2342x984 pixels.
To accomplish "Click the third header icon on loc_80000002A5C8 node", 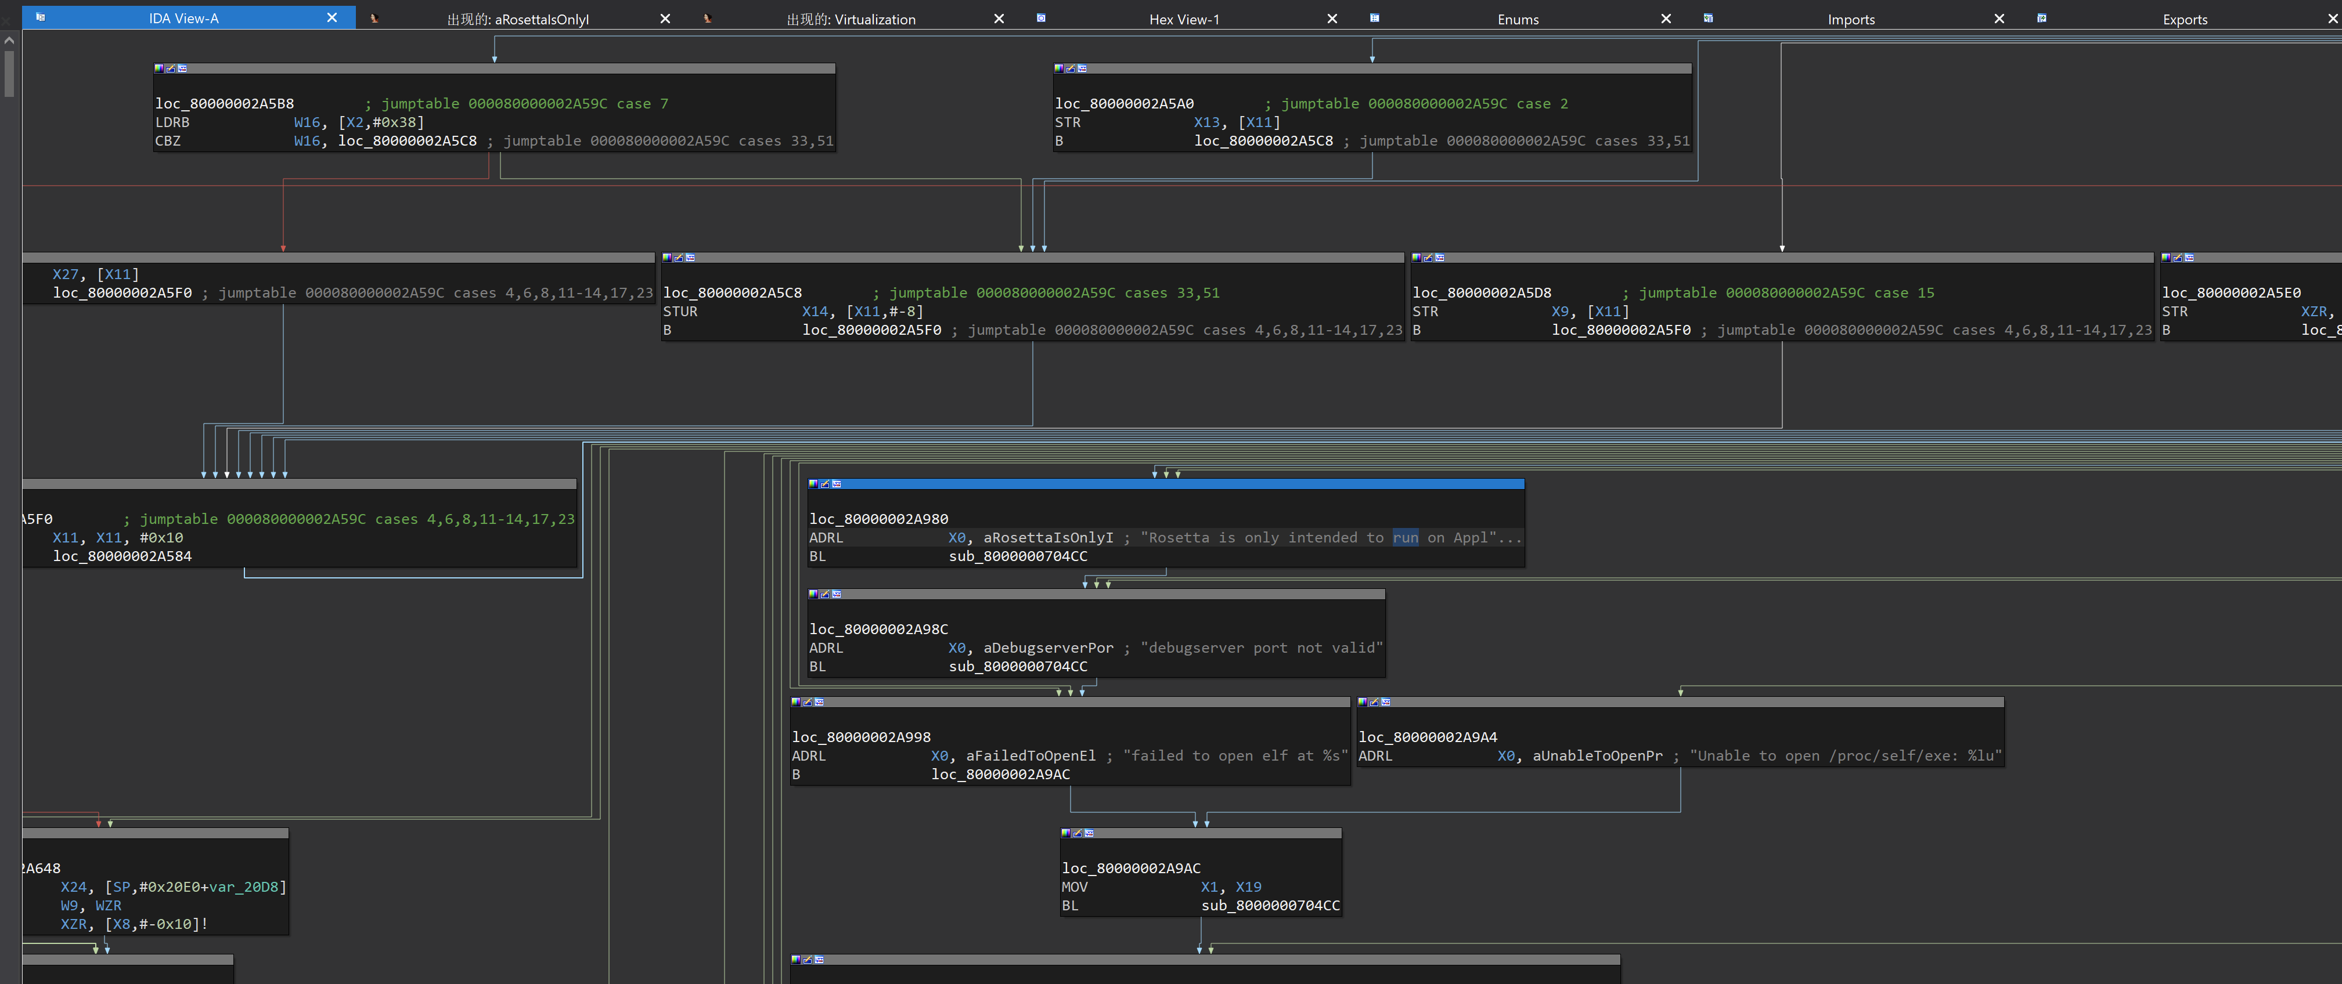I will 690,258.
